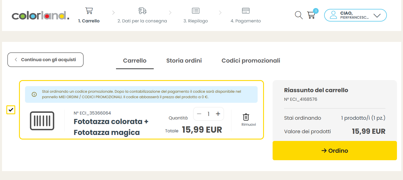The height and width of the screenshot is (180, 403).
Task: Click the Riepilogo list step icon
Action: point(196,11)
